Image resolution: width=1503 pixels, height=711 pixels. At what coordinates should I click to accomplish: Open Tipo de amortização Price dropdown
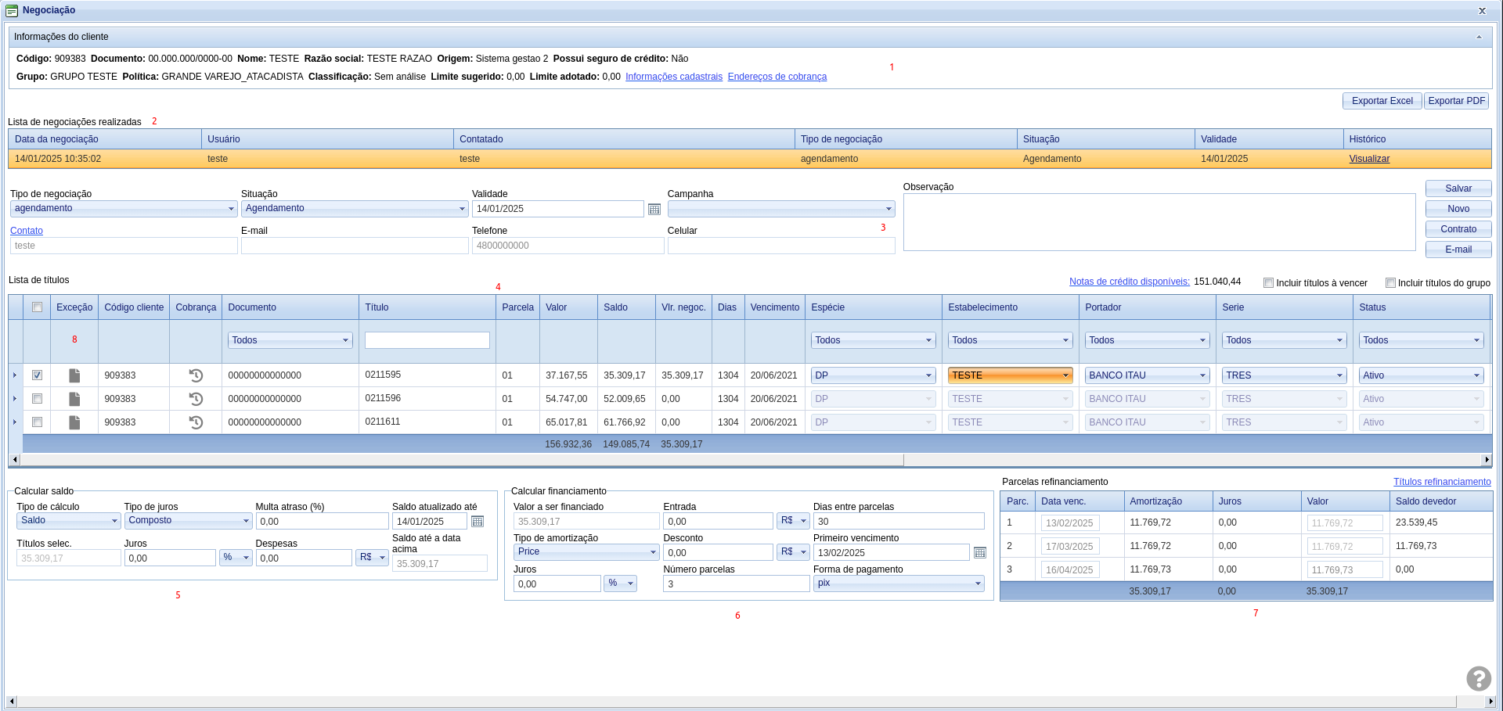(x=586, y=551)
